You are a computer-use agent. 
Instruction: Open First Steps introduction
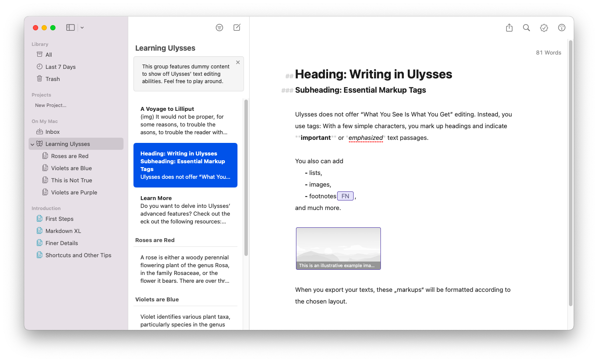(76, 219)
